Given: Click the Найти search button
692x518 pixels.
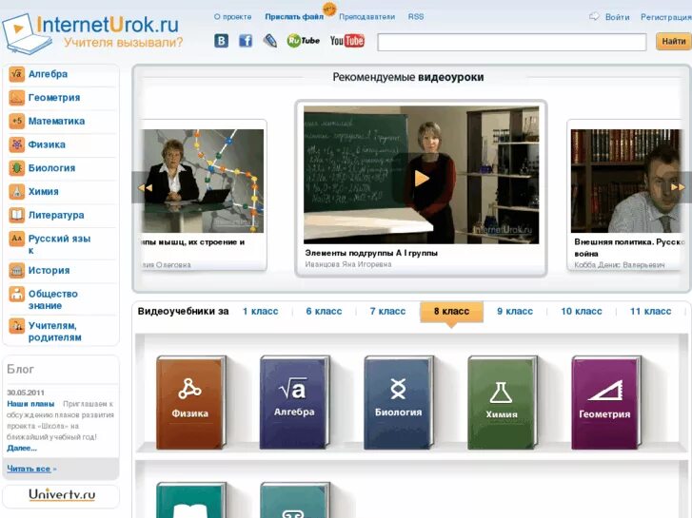Looking at the screenshot, I should pos(674,42).
